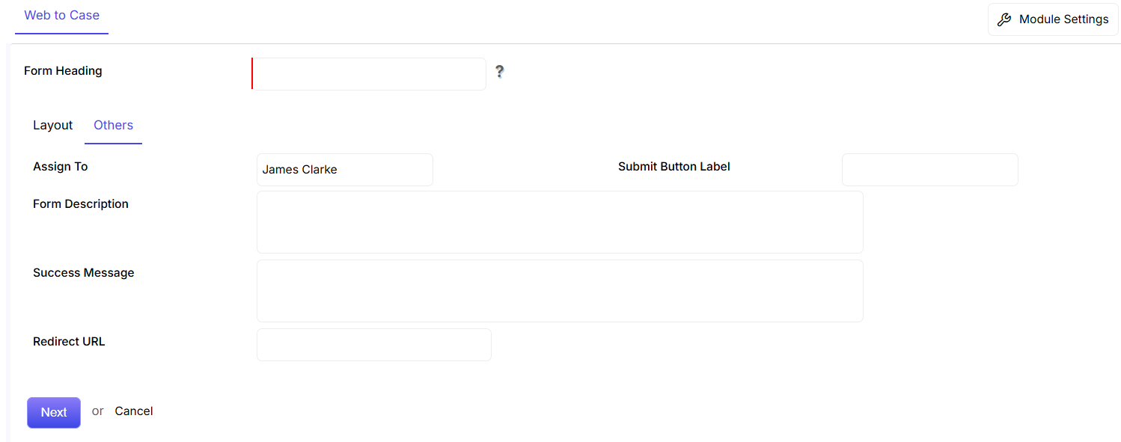Open the Module Settings button

[x=1053, y=19]
